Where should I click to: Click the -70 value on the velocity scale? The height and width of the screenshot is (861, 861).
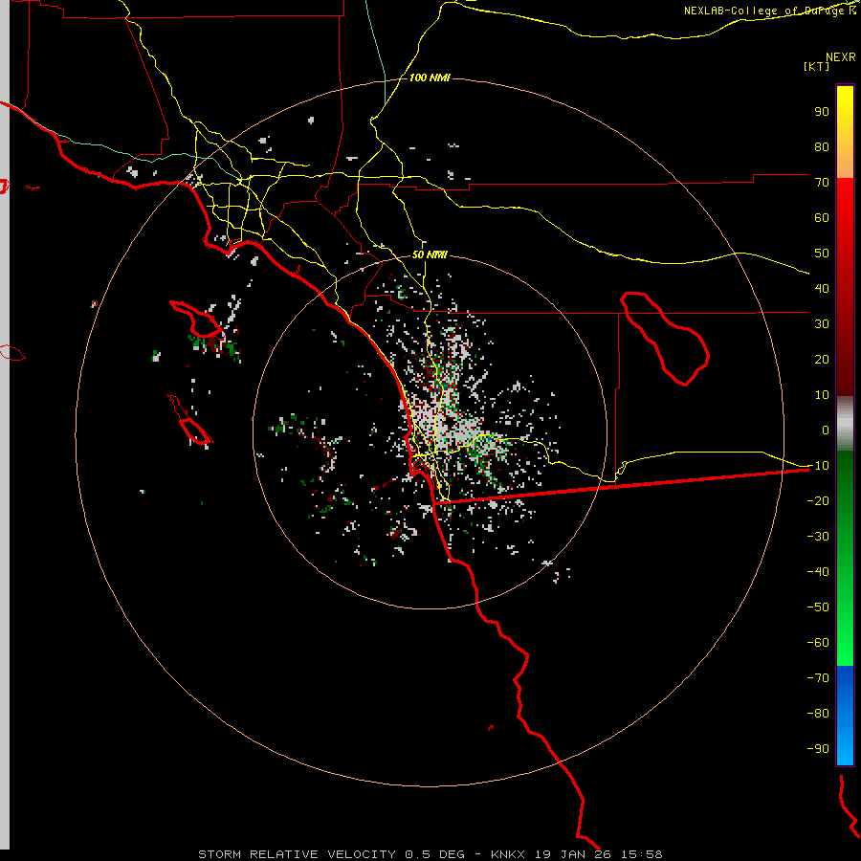click(x=818, y=678)
